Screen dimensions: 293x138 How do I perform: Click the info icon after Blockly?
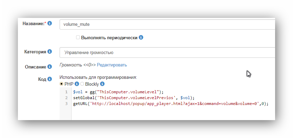coord(102,84)
